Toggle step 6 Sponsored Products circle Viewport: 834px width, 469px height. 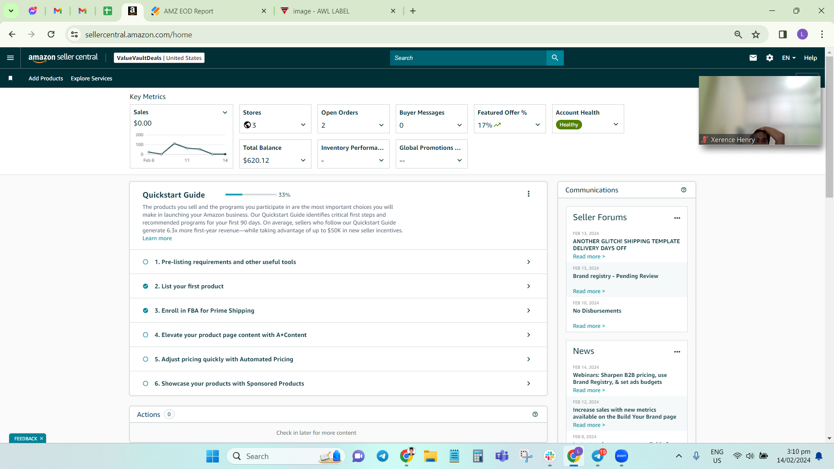click(146, 383)
